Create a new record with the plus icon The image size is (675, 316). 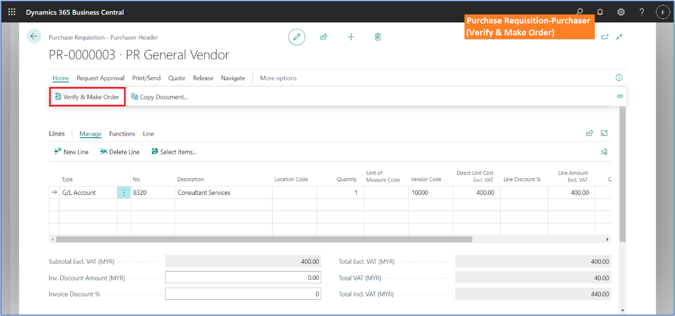pyautogui.click(x=351, y=37)
